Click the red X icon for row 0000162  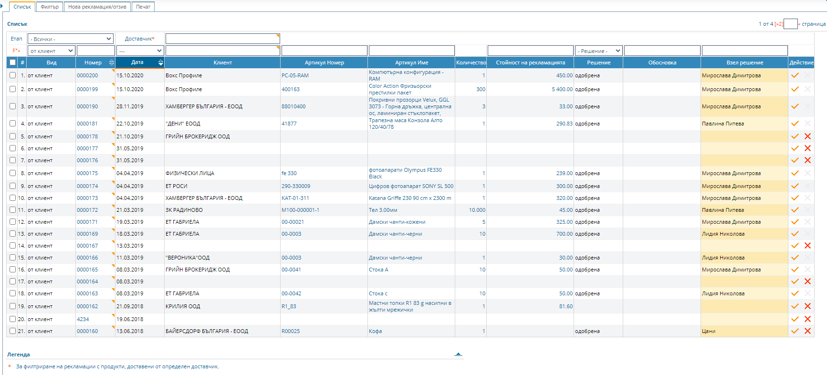coord(807,306)
